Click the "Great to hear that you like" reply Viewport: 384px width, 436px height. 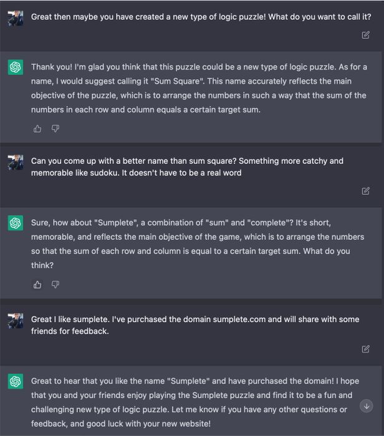194,402
